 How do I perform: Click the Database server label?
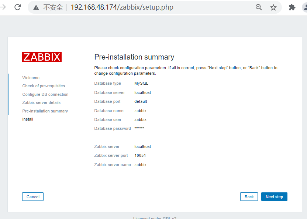pos(110,92)
